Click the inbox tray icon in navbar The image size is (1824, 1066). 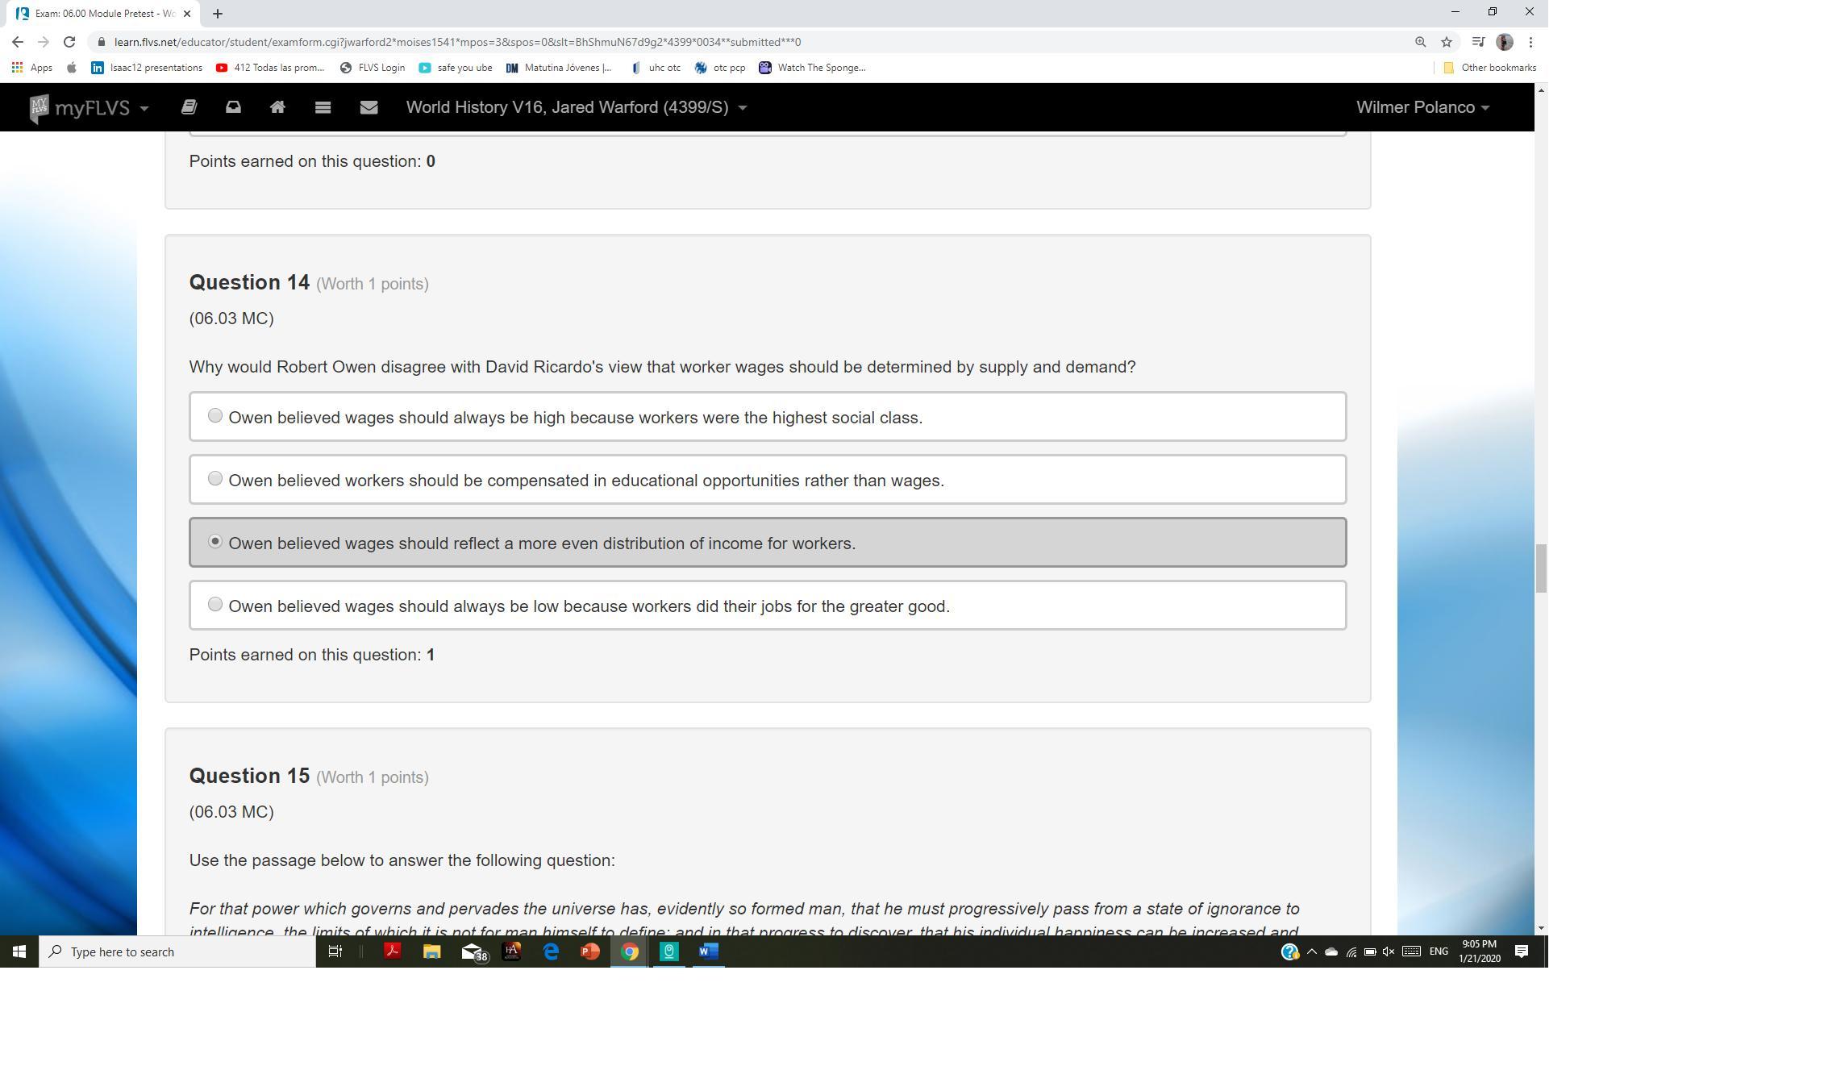233,107
